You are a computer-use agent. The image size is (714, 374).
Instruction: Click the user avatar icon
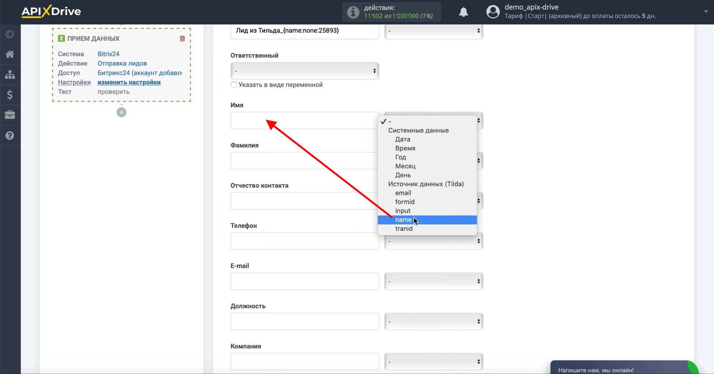493,12
